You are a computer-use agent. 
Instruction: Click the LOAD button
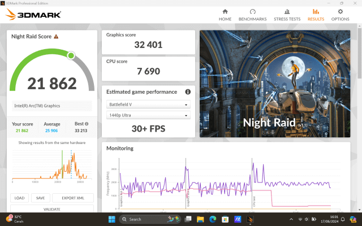click(19, 198)
